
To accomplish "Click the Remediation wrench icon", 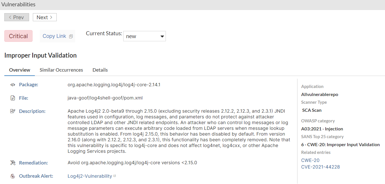I will [x=13, y=163].
